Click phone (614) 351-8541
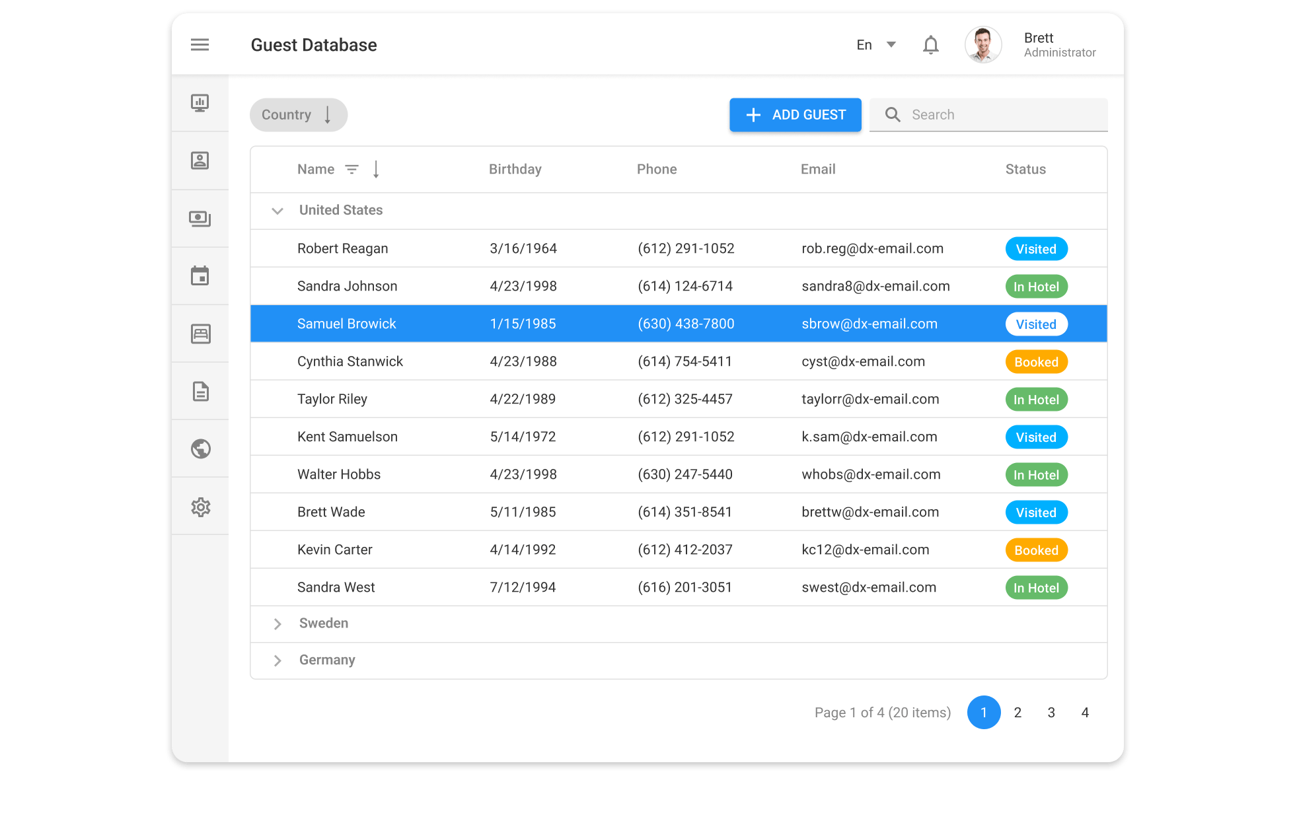 [684, 512]
